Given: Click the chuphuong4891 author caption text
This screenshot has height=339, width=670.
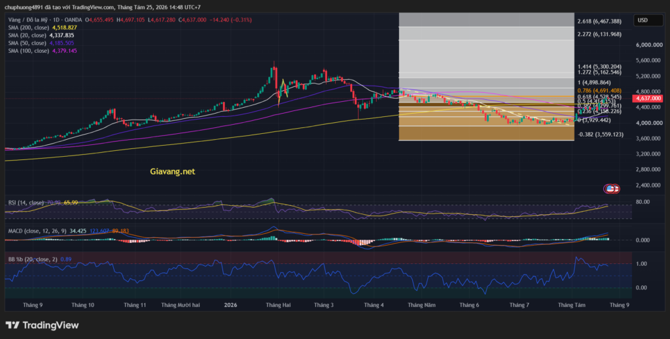Looking at the screenshot, I should point(103,7).
